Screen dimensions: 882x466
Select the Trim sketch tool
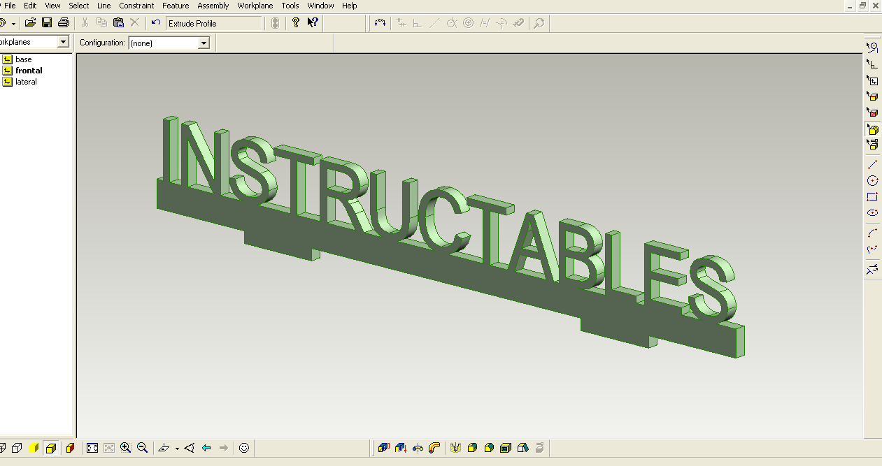point(872,268)
